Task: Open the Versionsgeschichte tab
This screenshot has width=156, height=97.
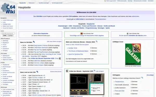Action: coord(57,3)
